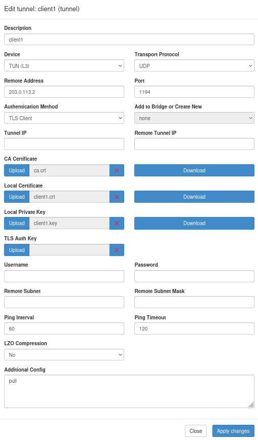Download the CA Certificate
The image size is (258, 440).
pyautogui.click(x=194, y=170)
